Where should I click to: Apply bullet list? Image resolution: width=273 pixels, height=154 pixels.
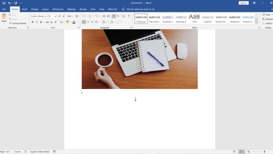84,16
